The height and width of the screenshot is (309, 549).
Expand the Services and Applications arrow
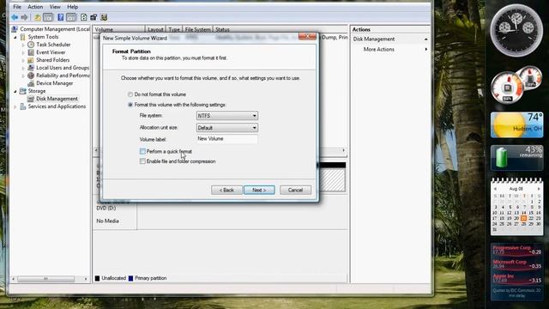[15, 106]
